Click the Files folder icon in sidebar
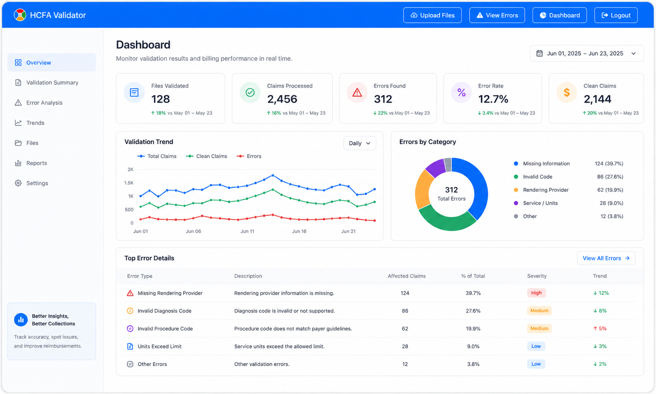The height and width of the screenshot is (394, 656). [x=18, y=143]
